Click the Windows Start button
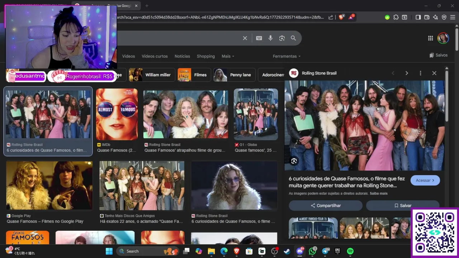The height and width of the screenshot is (258, 459). coord(109,251)
